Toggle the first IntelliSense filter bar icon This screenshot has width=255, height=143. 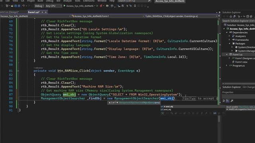[163, 113]
